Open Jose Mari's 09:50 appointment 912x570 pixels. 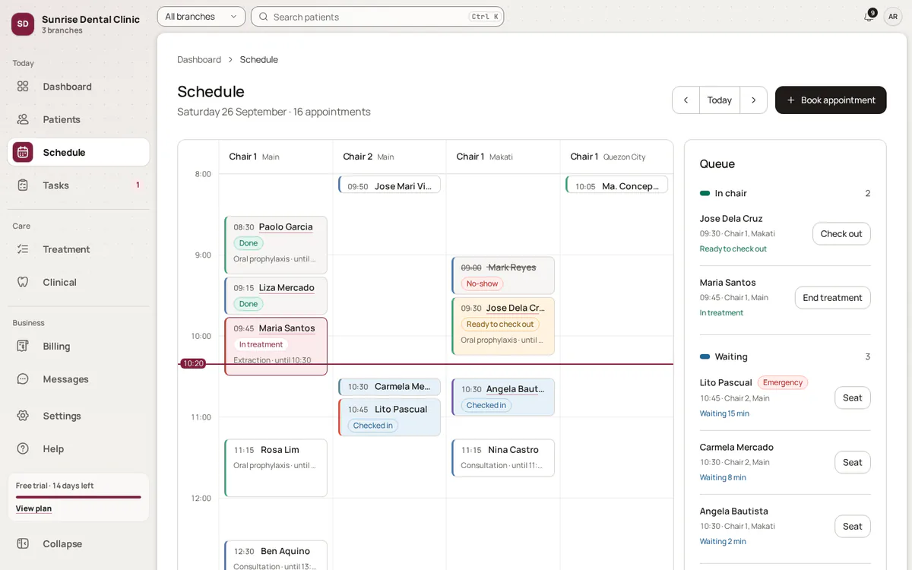pyautogui.click(x=390, y=185)
